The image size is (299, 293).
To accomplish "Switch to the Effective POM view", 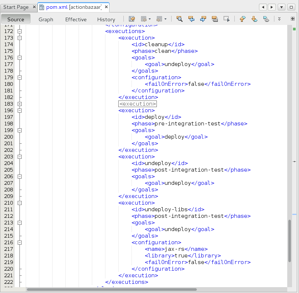I will (76, 19).
